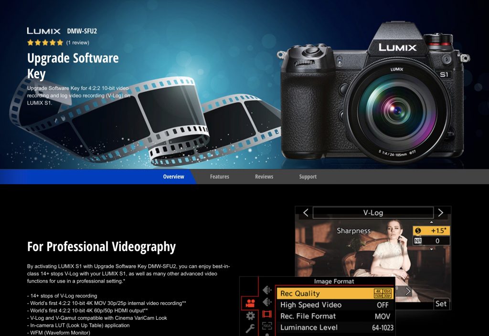Screen dimensions: 489x336
Task: Click the right arrow beside V-Log
Action: click(440, 212)
